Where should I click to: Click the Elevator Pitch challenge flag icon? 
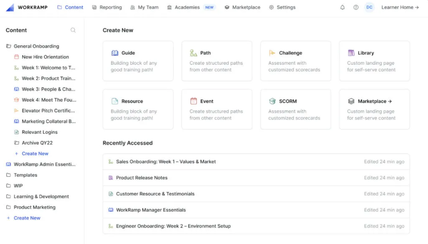(x=16, y=111)
